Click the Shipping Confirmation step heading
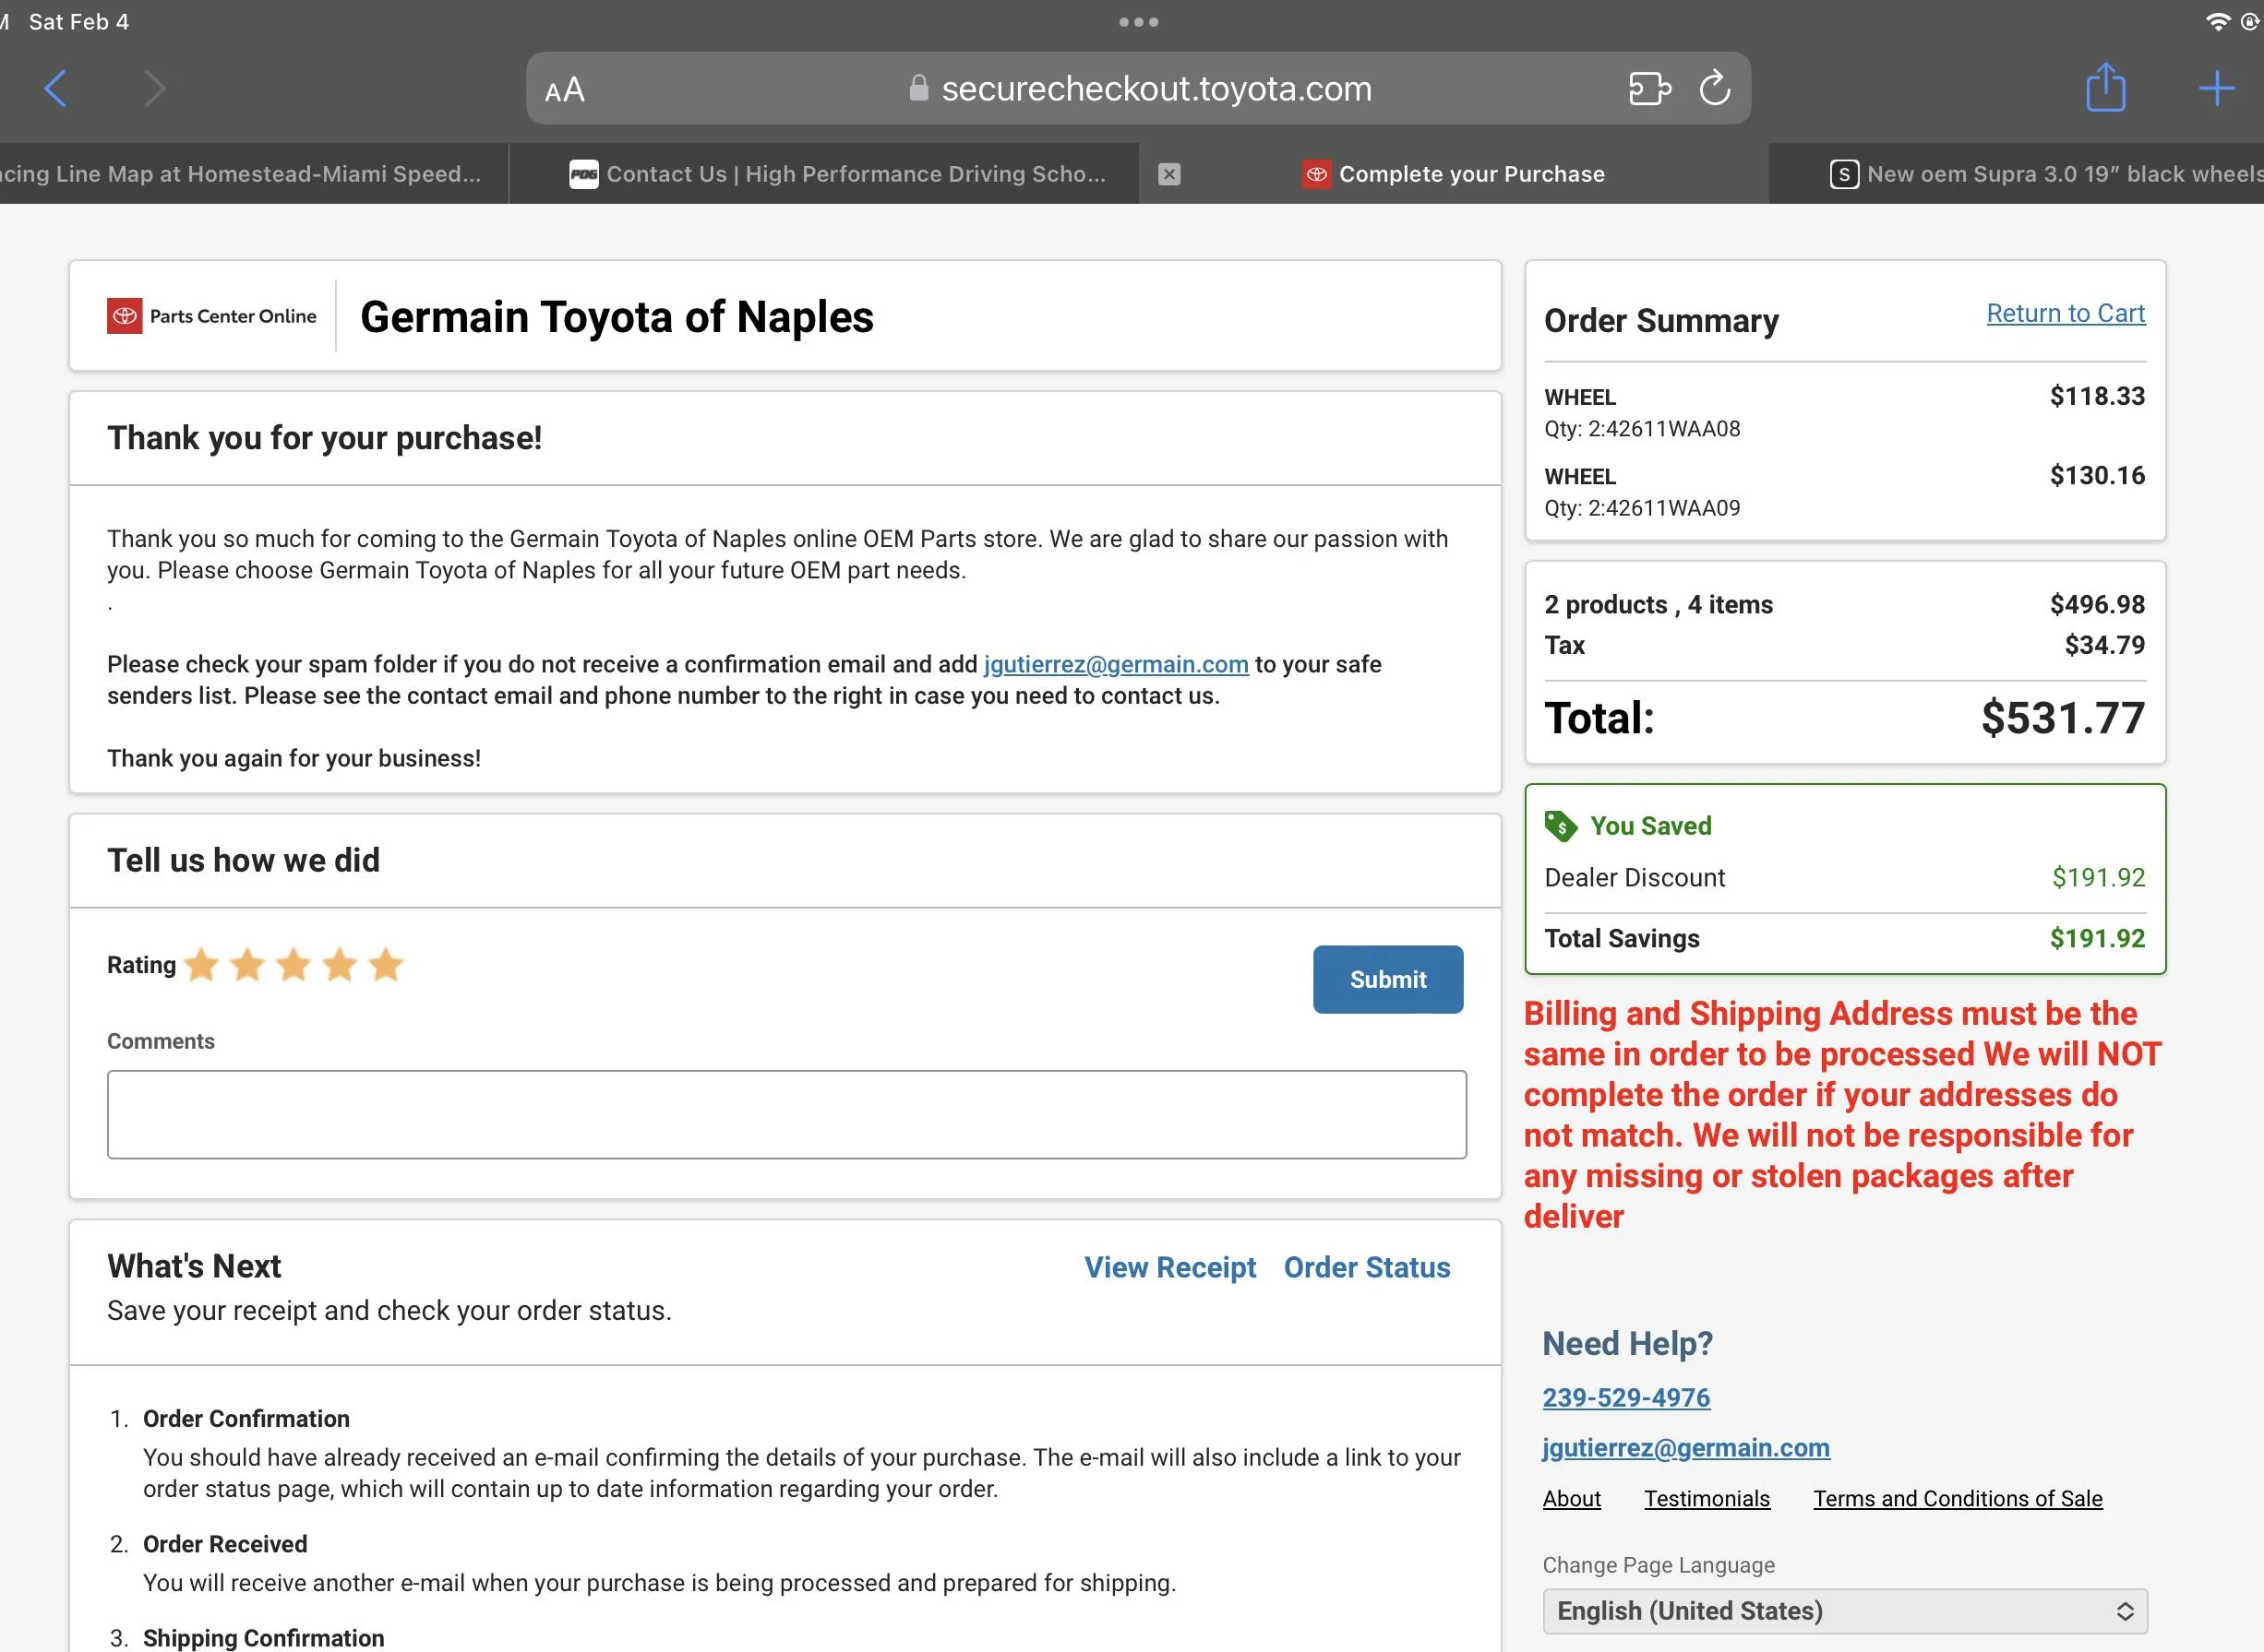 click(263, 1638)
